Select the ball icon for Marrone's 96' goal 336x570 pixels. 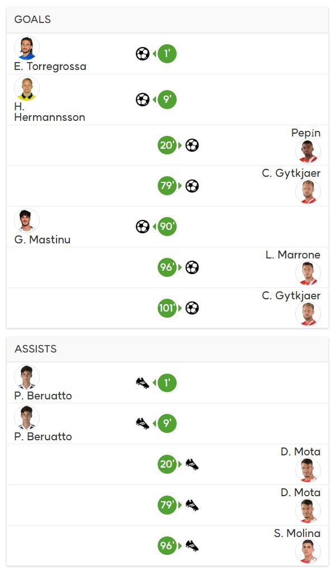point(192,267)
